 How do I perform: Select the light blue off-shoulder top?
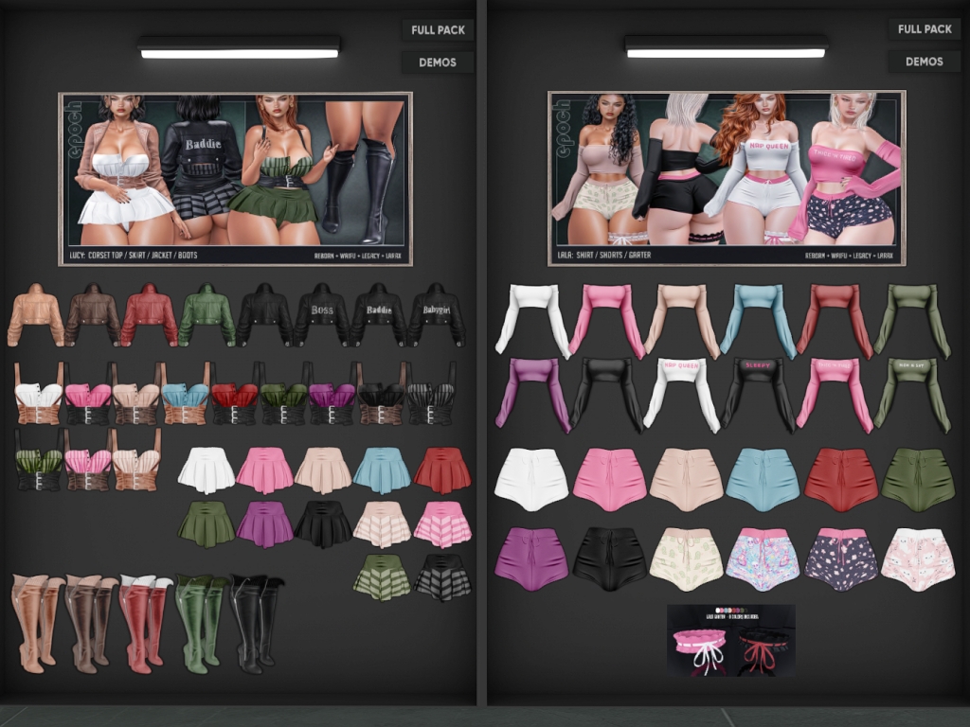coord(758,319)
